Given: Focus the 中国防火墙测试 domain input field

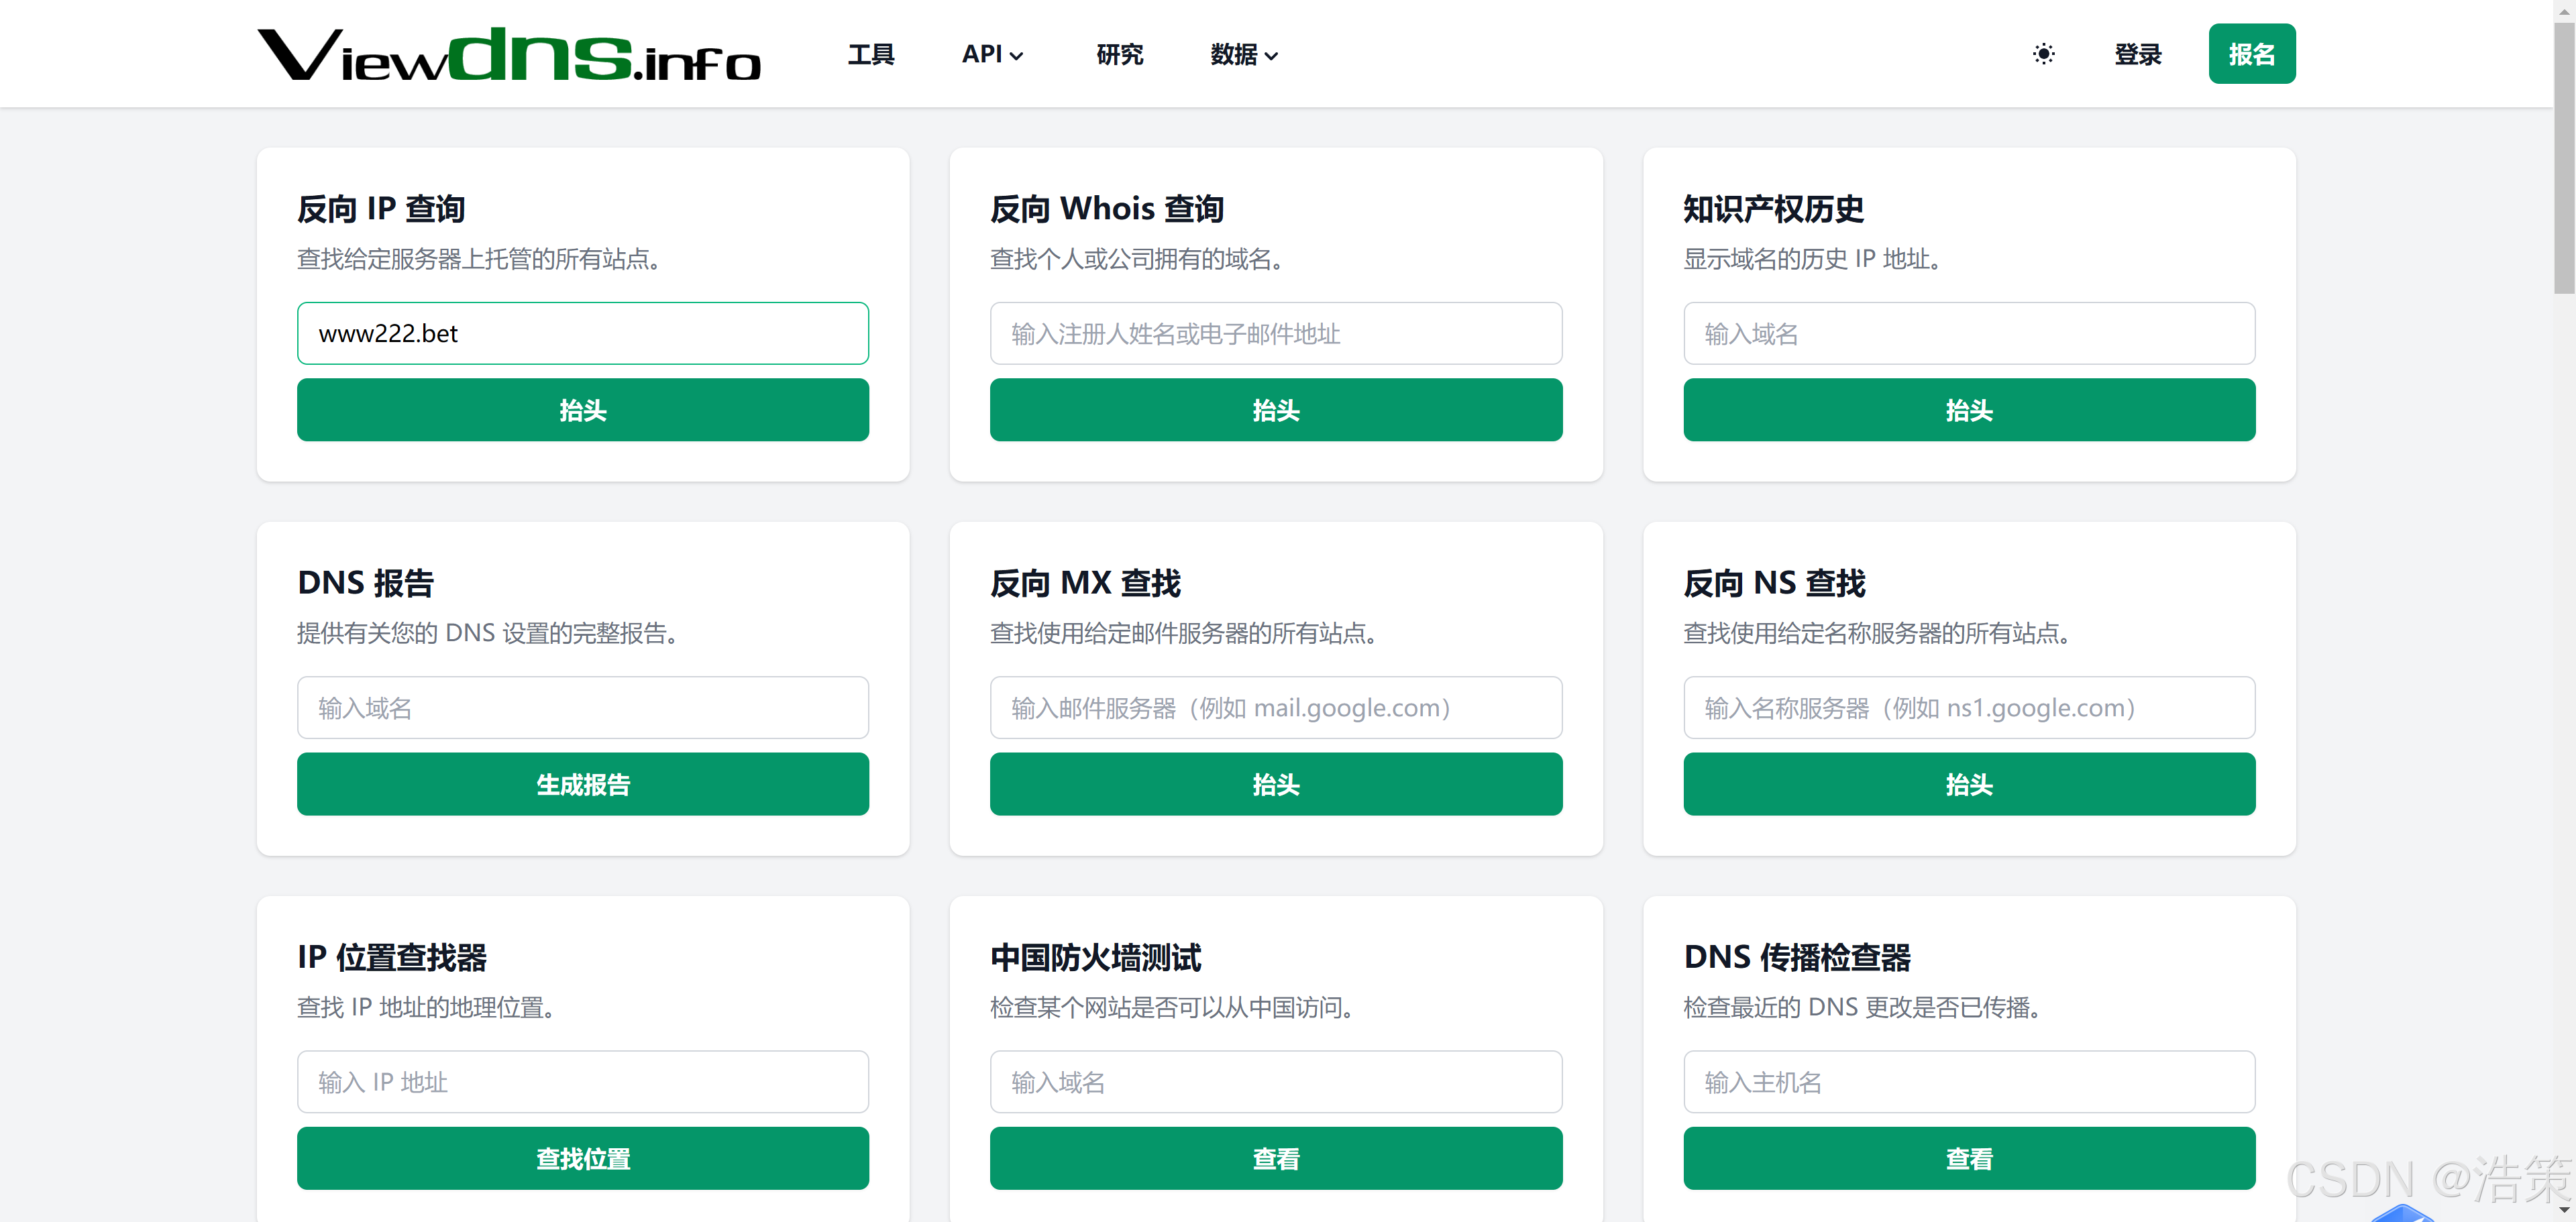Looking at the screenshot, I should pos(1276,1081).
